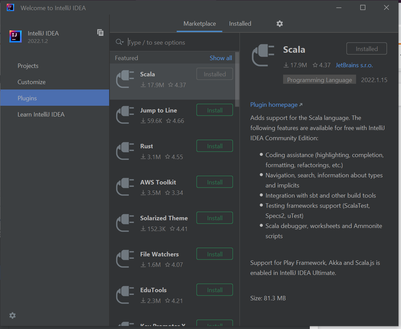Viewport: 401px width, 329px height.
Task: Click the Jump to Line plugin icon
Action: coord(125,115)
